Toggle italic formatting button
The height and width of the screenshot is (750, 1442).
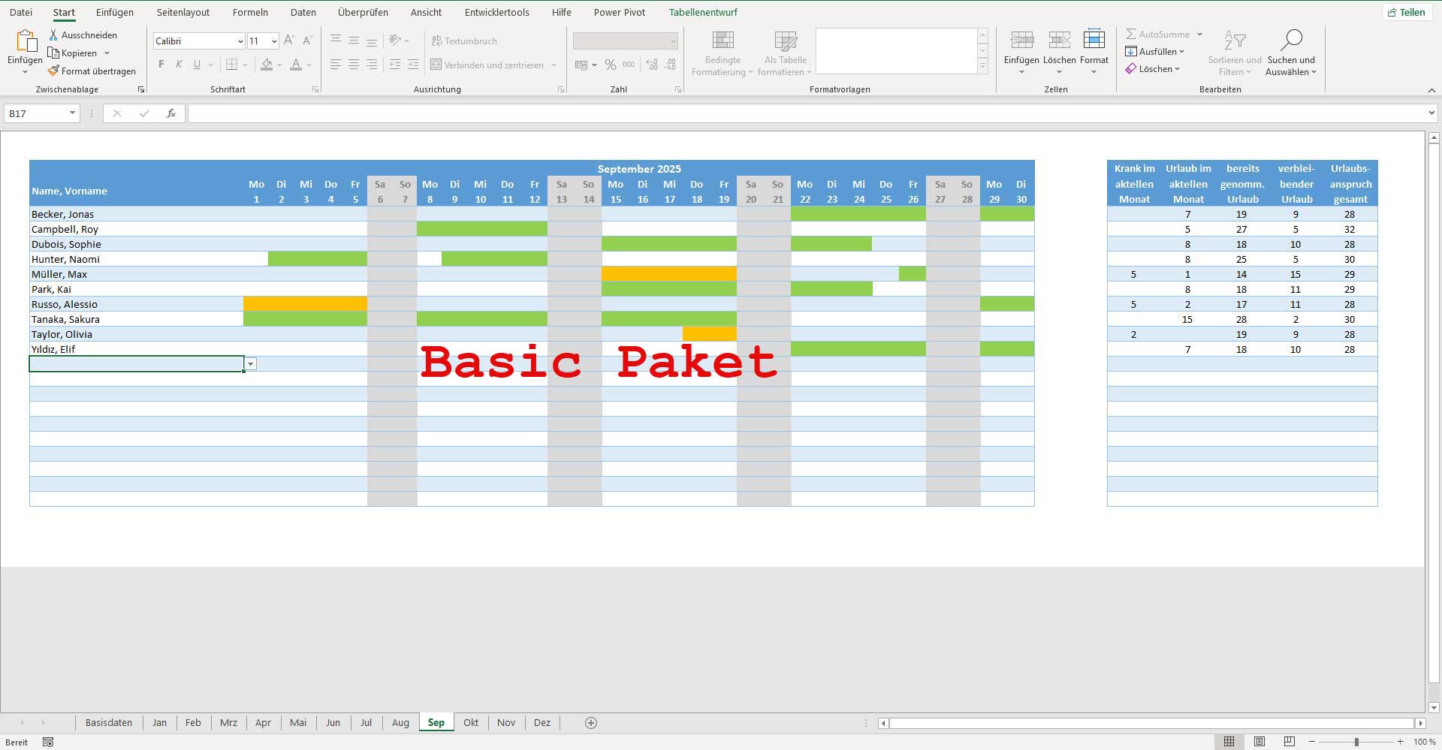(179, 65)
